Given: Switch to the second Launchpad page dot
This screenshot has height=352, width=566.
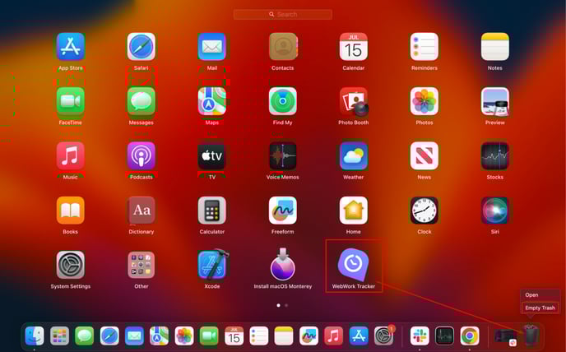Looking at the screenshot, I should [286, 305].
